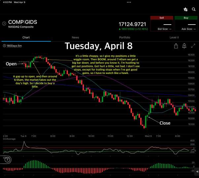
Task: Click the Tue 8 date marker on time axis
Action: coord(23,136)
